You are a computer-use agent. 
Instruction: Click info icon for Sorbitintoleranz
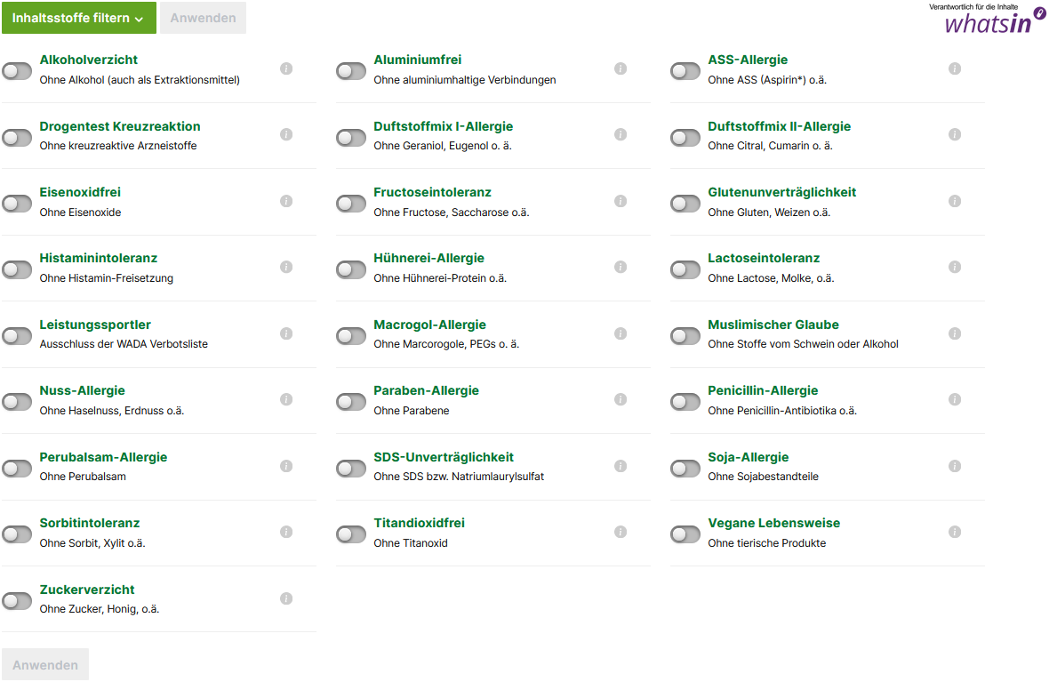pyautogui.click(x=286, y=532)
